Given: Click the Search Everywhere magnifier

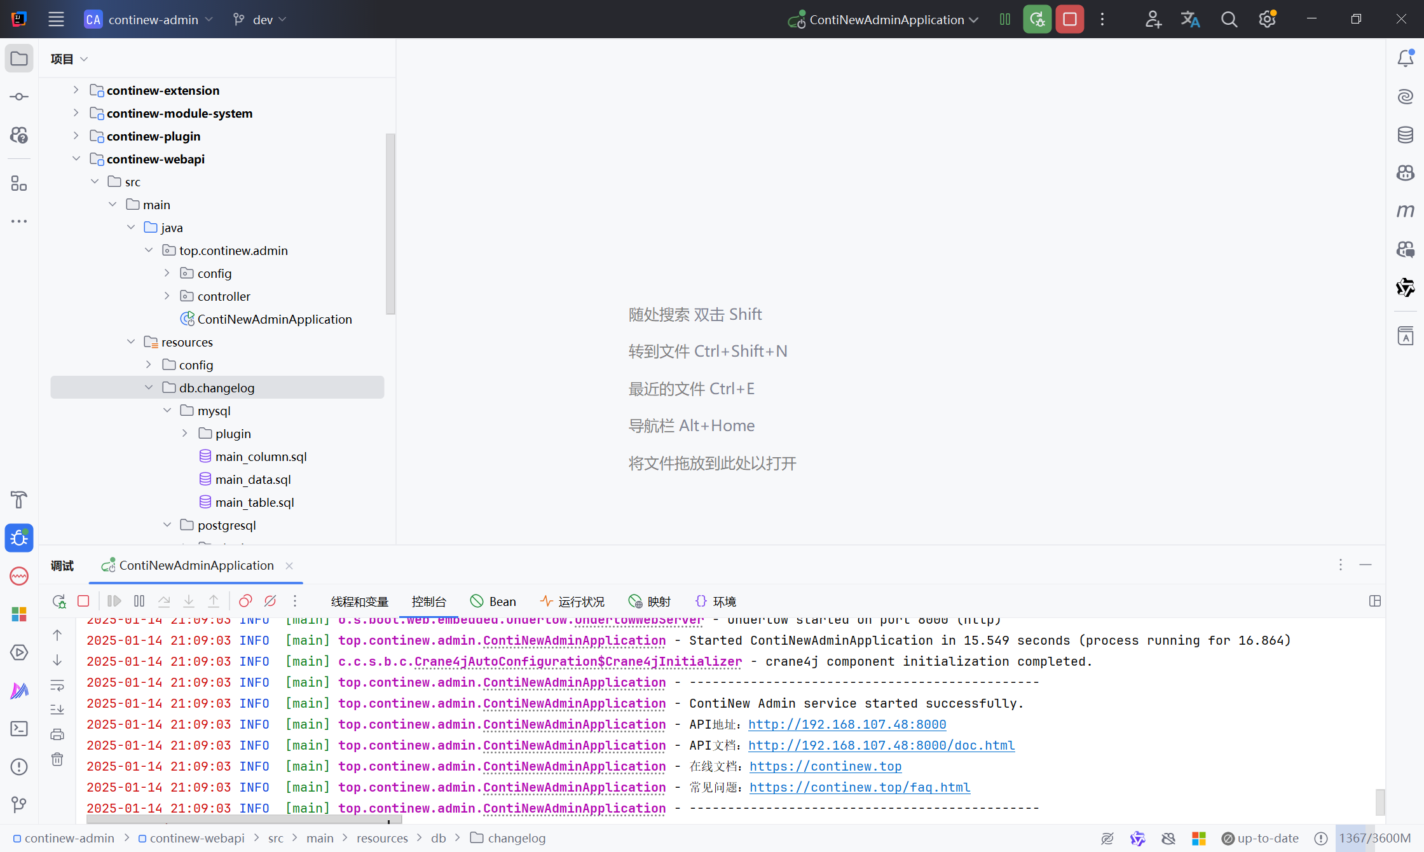Looking at the screenshot, I should click(x=1229, y=19).
